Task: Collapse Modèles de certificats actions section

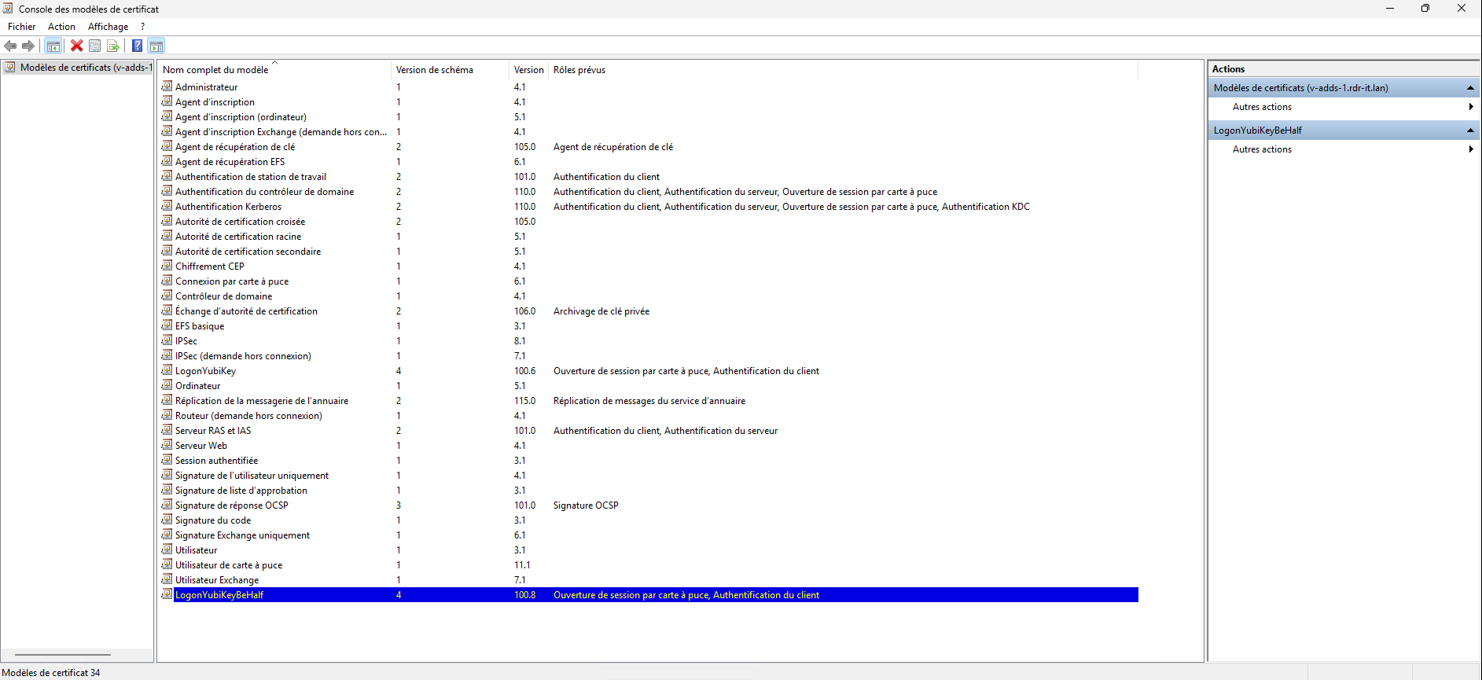Action: [x=1469, y=88]
